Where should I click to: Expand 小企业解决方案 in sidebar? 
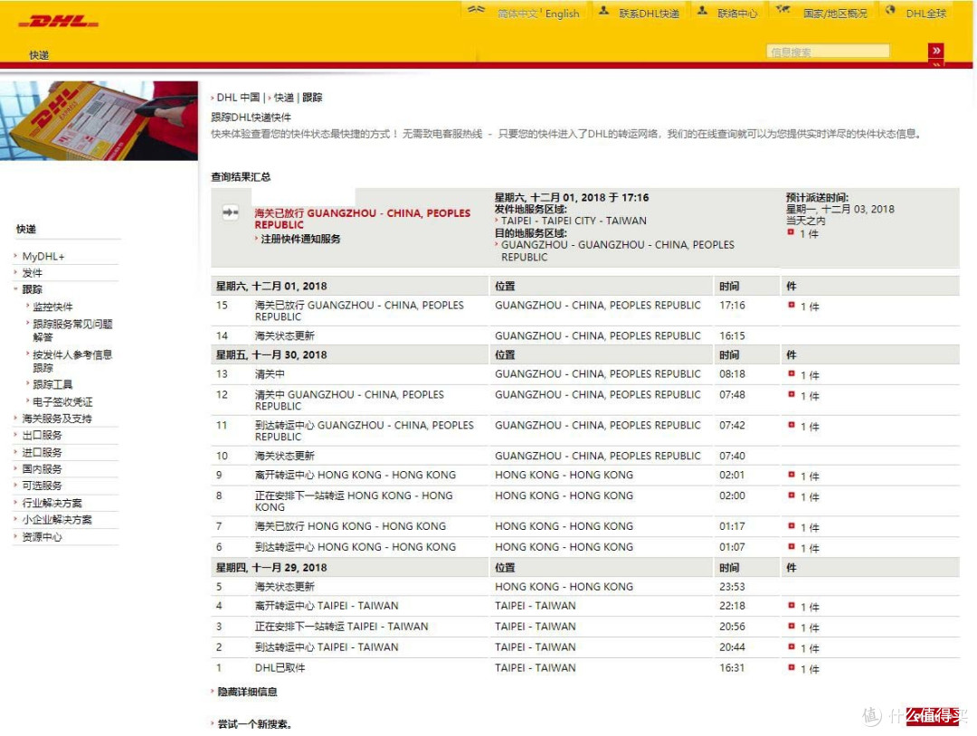click(x=57, y=519)
